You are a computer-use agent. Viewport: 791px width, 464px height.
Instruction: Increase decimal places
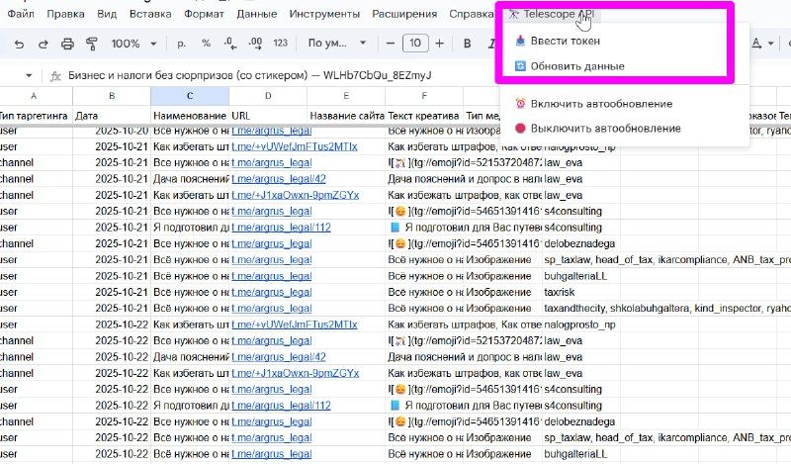click(x=255, y=44)
